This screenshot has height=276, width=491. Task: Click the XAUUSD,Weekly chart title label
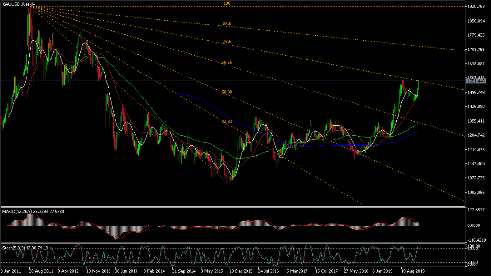click(19, 4)
